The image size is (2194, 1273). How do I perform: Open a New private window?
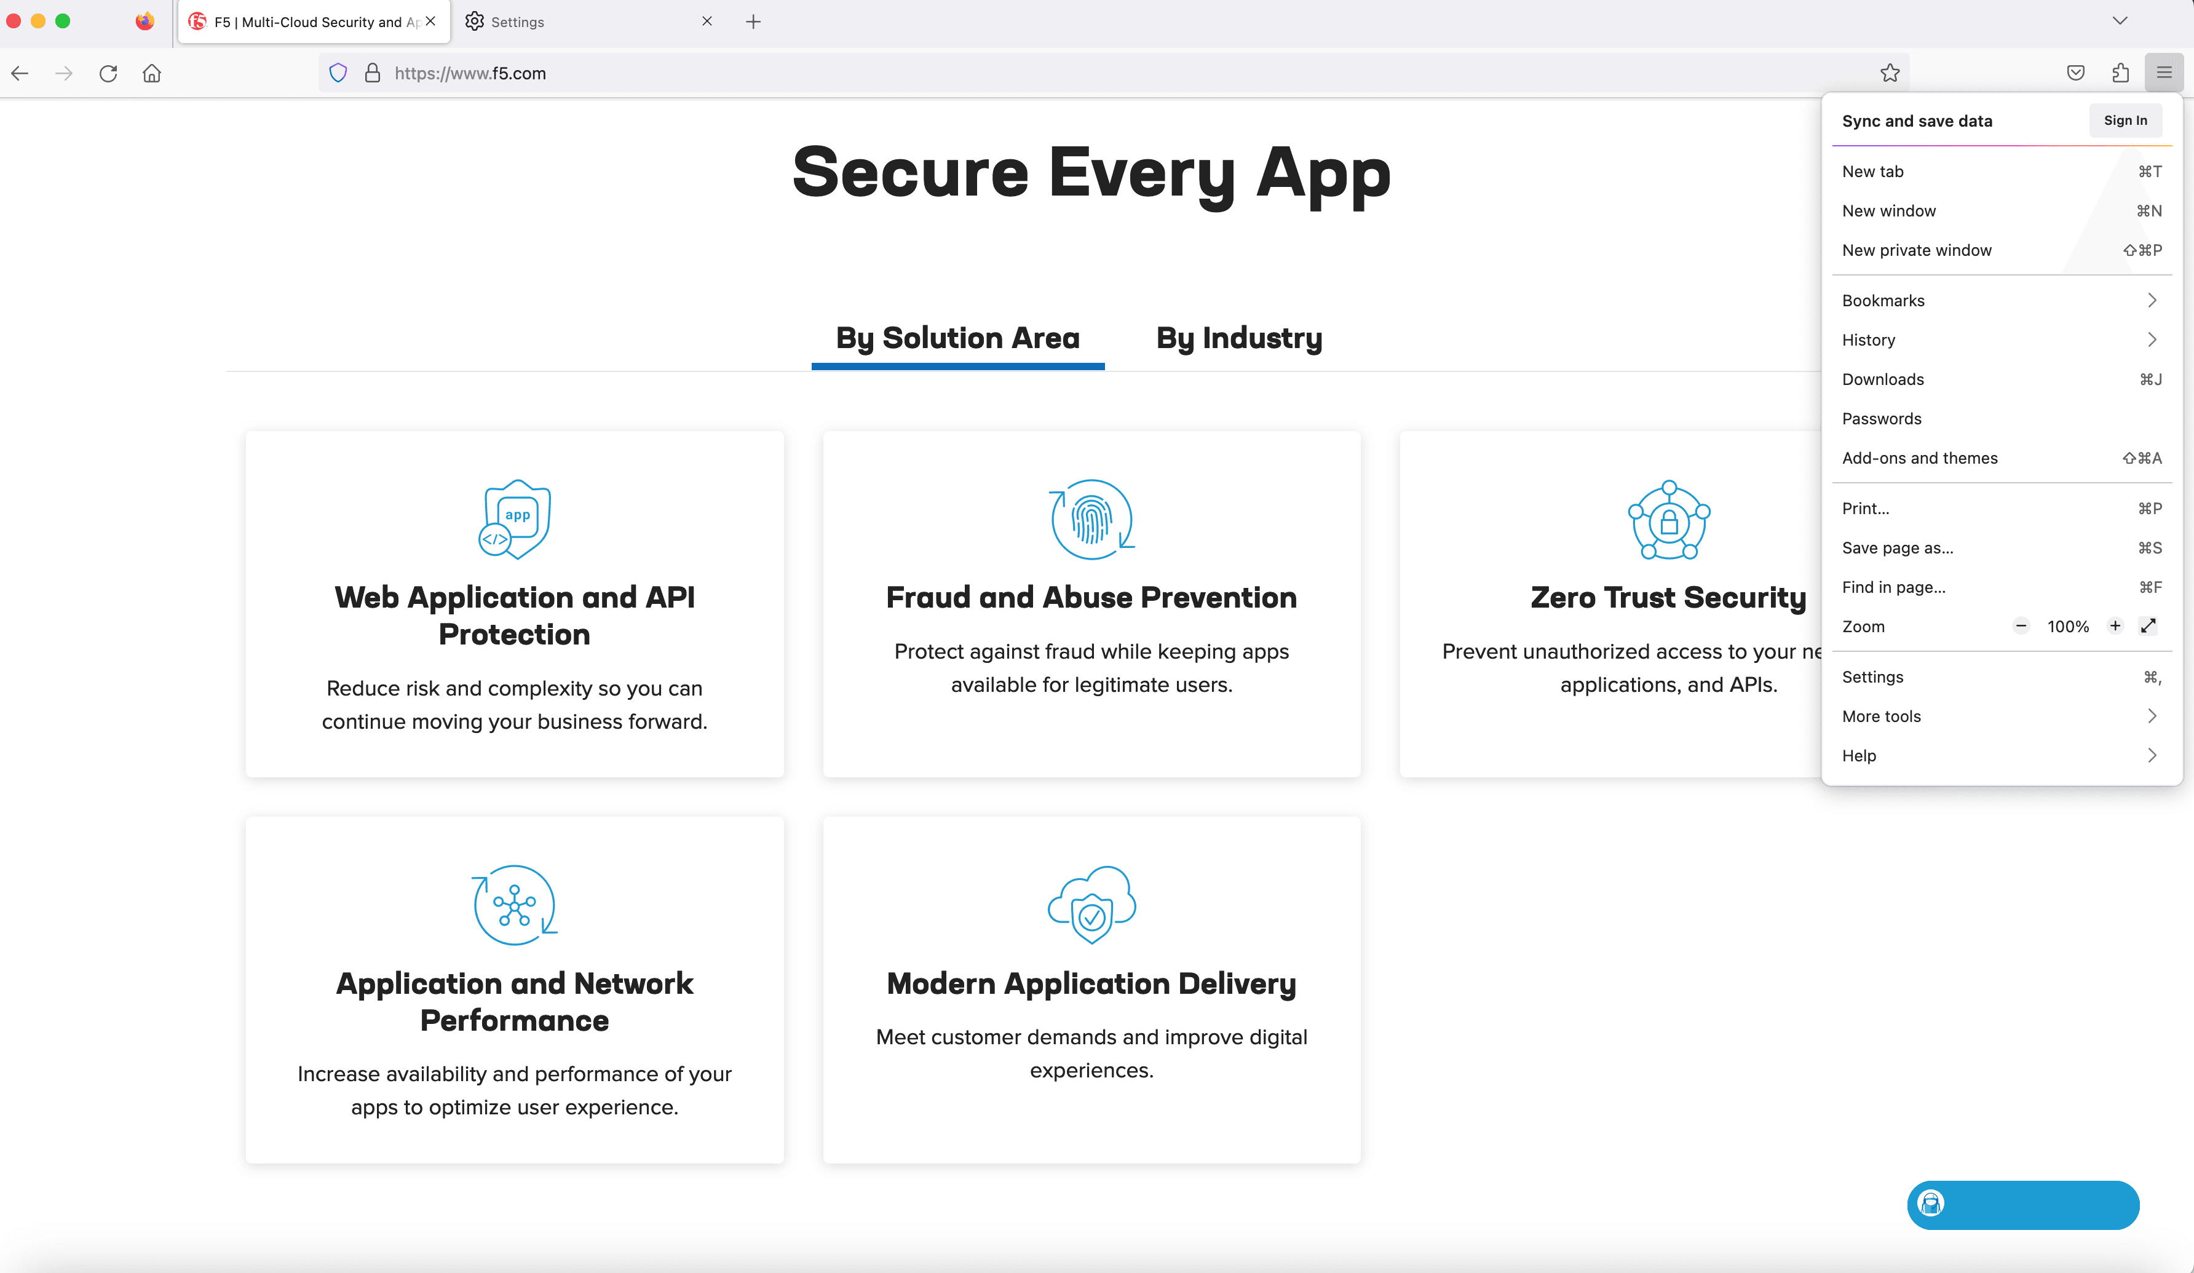coord(2002,250)
